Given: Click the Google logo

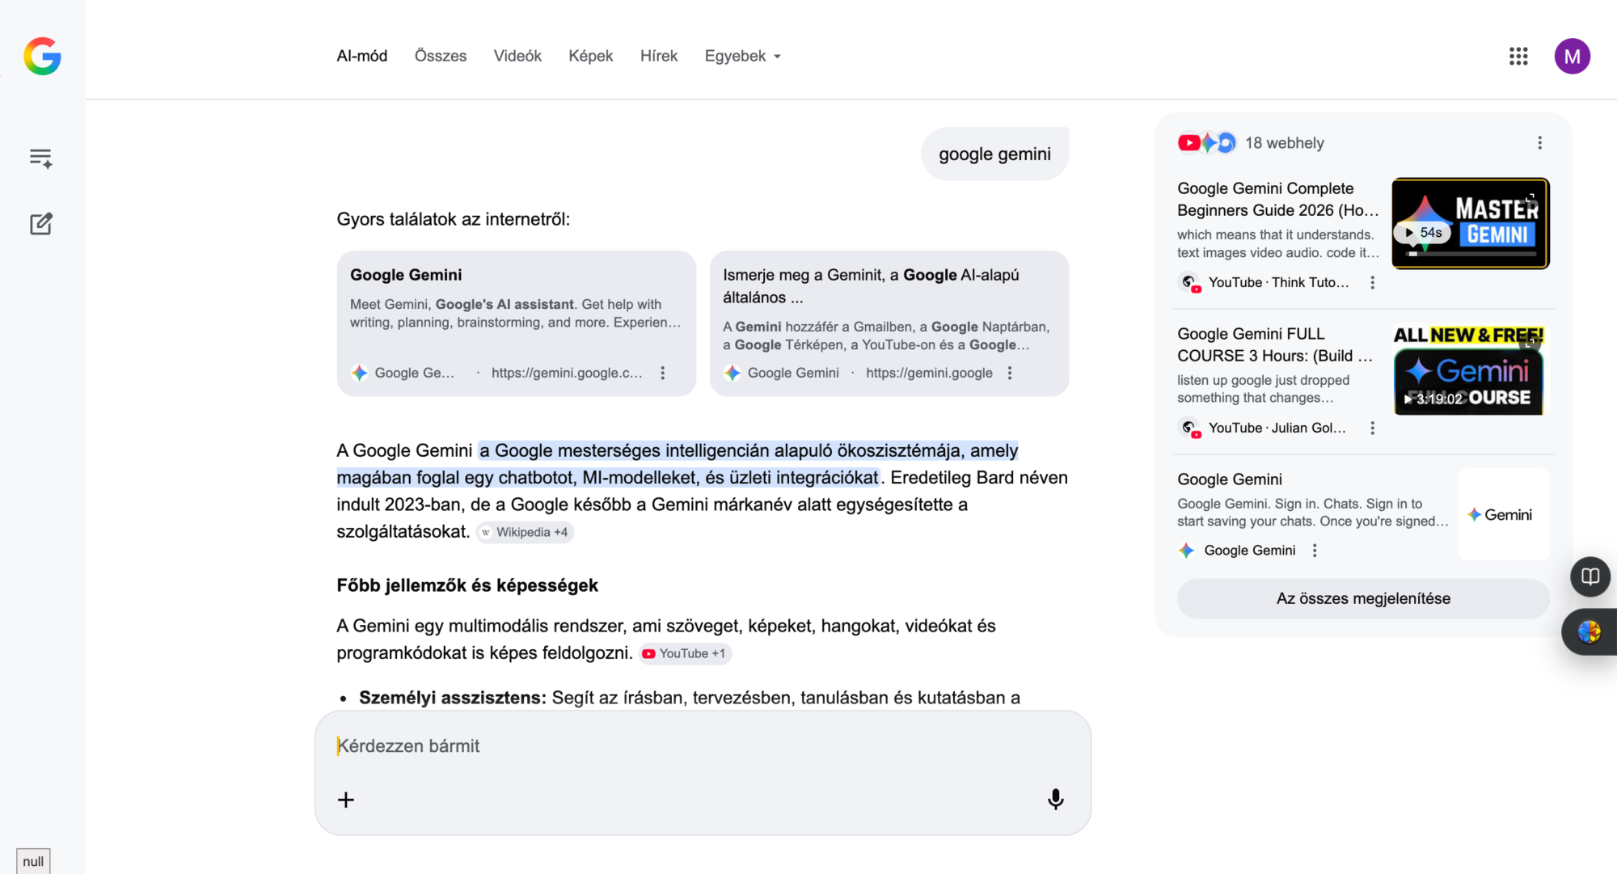Looking at the screenshot, I should pyautogui.click(x=42, y=56).
